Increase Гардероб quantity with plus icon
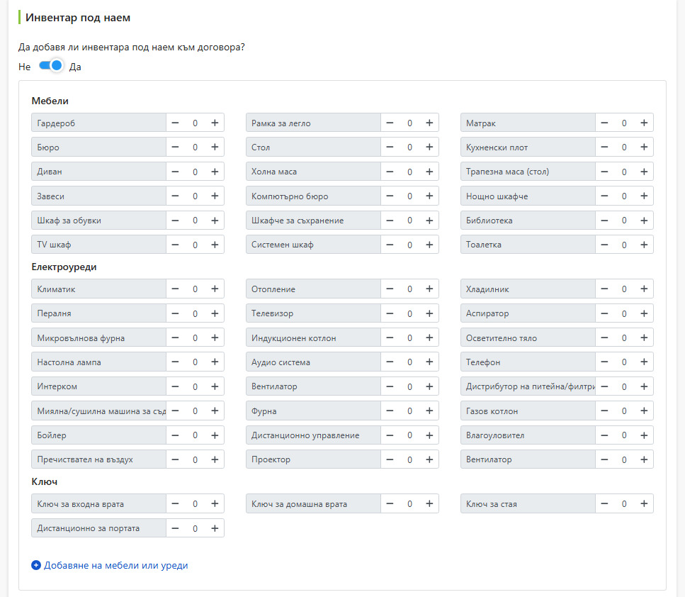 click(x=215, y=123)
